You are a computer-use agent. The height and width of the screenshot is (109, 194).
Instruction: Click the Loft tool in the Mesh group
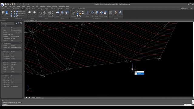[x=45, y=13]
